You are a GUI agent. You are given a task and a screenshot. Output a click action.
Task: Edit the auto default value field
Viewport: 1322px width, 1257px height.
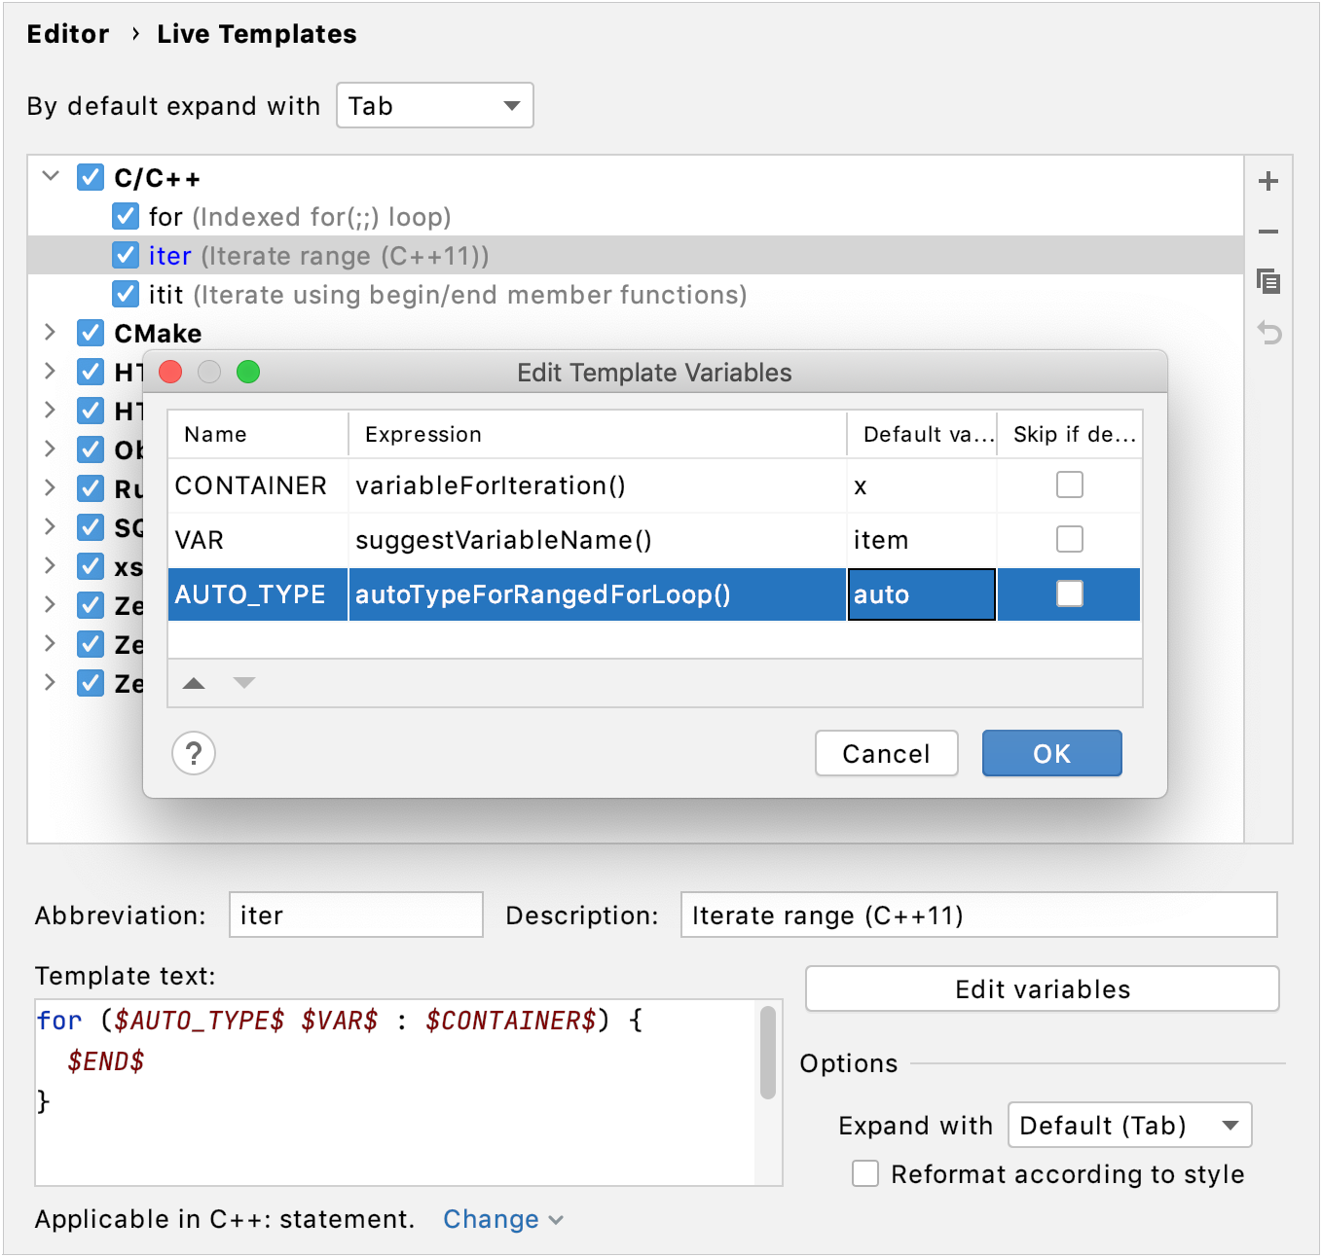click(x=919, y=593)
